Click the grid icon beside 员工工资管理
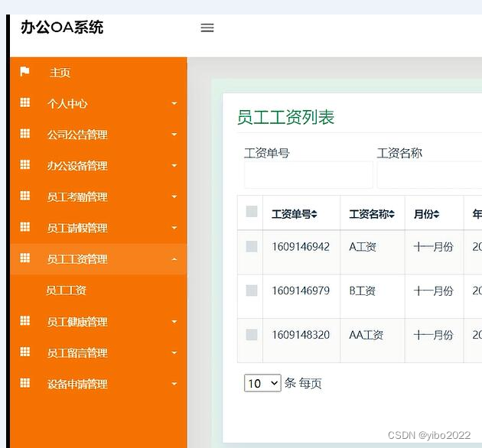482x448 pixels. click(x=25, y=258)
